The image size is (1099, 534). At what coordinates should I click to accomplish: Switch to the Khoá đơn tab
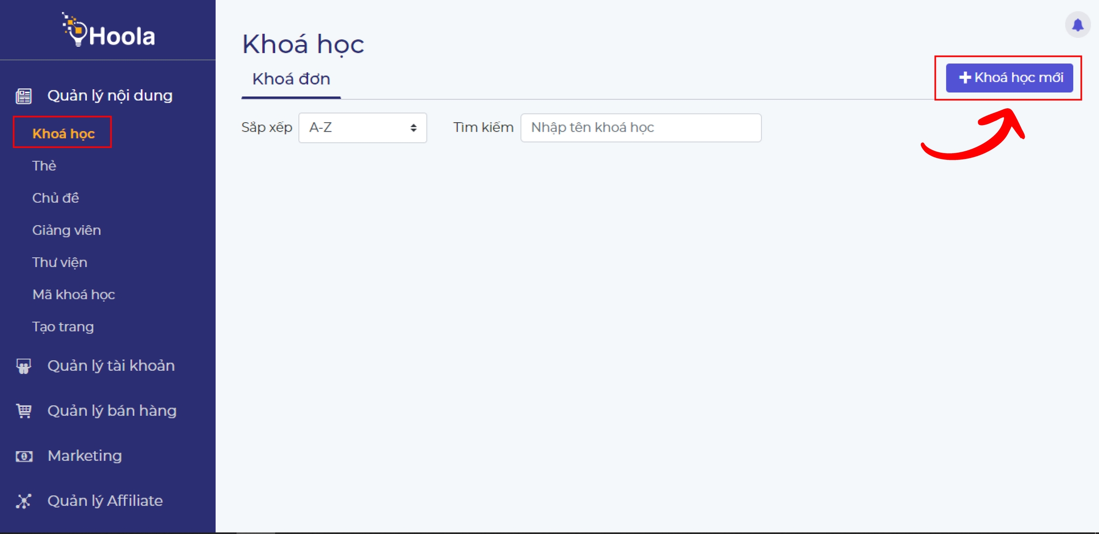pos(291,79)
